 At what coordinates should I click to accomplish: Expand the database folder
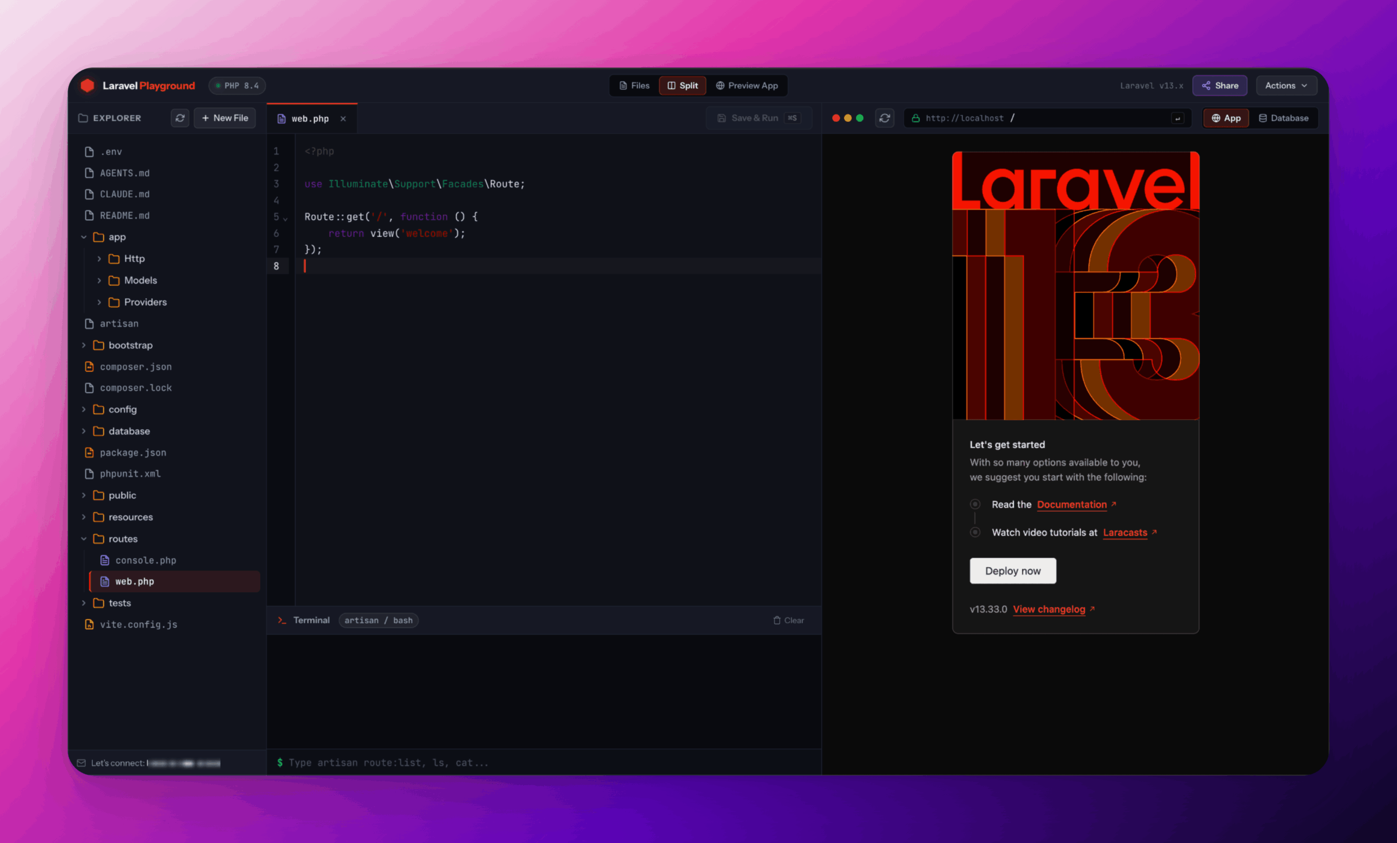coord(83,431)
